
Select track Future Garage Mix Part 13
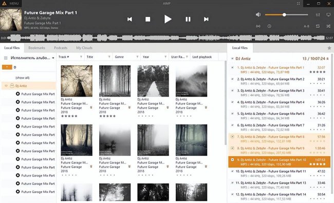pyautogui.click(x=279, y=185)
